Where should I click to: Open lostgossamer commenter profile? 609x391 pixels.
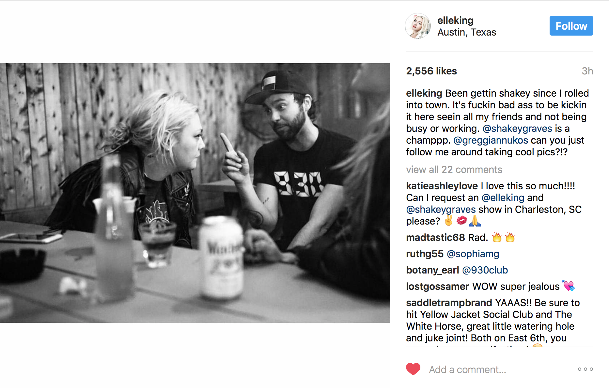point(437,287)
